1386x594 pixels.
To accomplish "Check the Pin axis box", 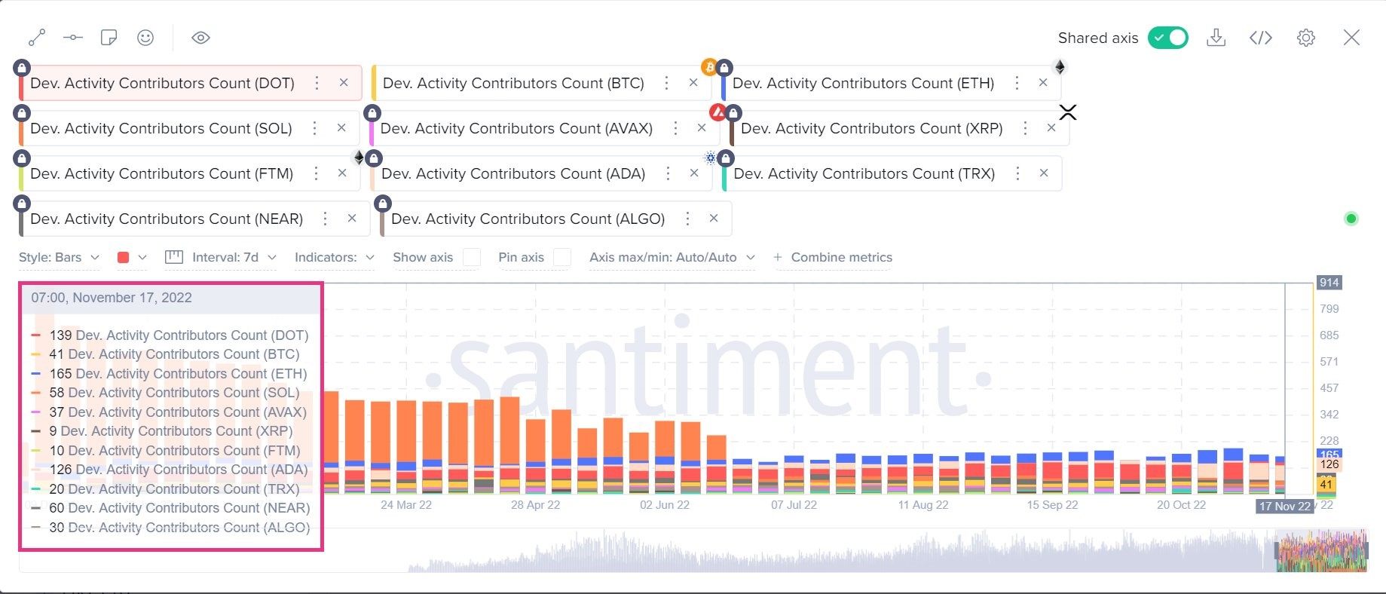I will [562, 257].
